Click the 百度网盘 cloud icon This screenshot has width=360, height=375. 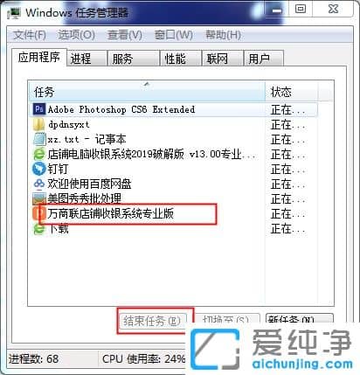[x=39, y=184]
